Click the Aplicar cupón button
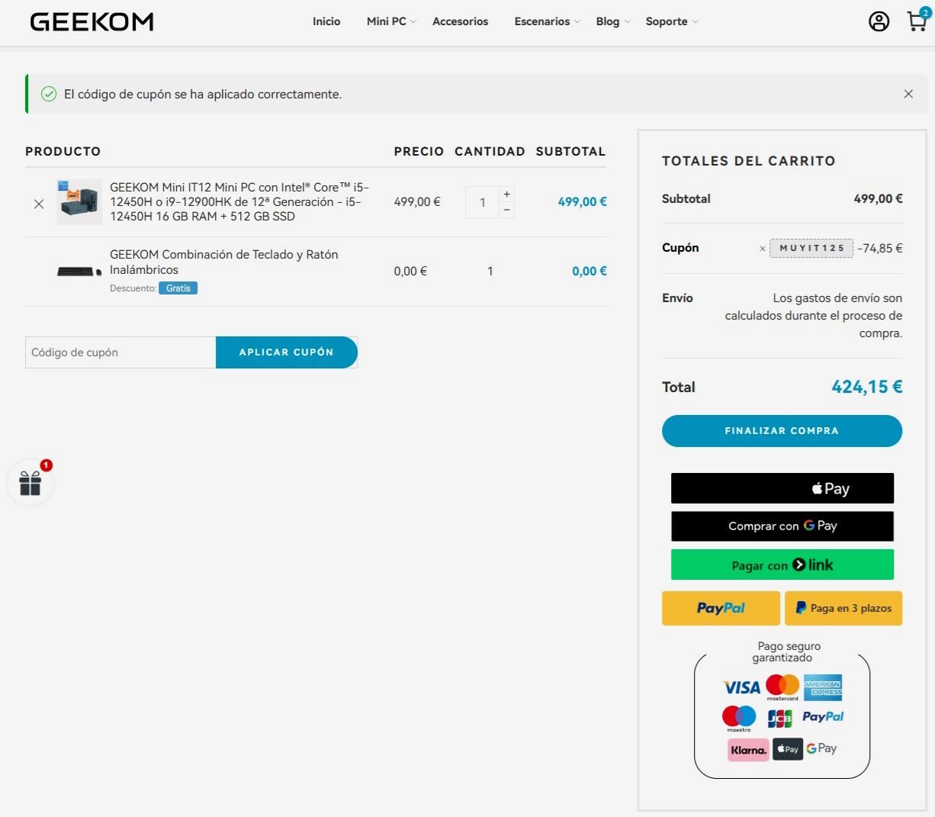The width and height of the screenshot is (935, 817). [287, 352]
